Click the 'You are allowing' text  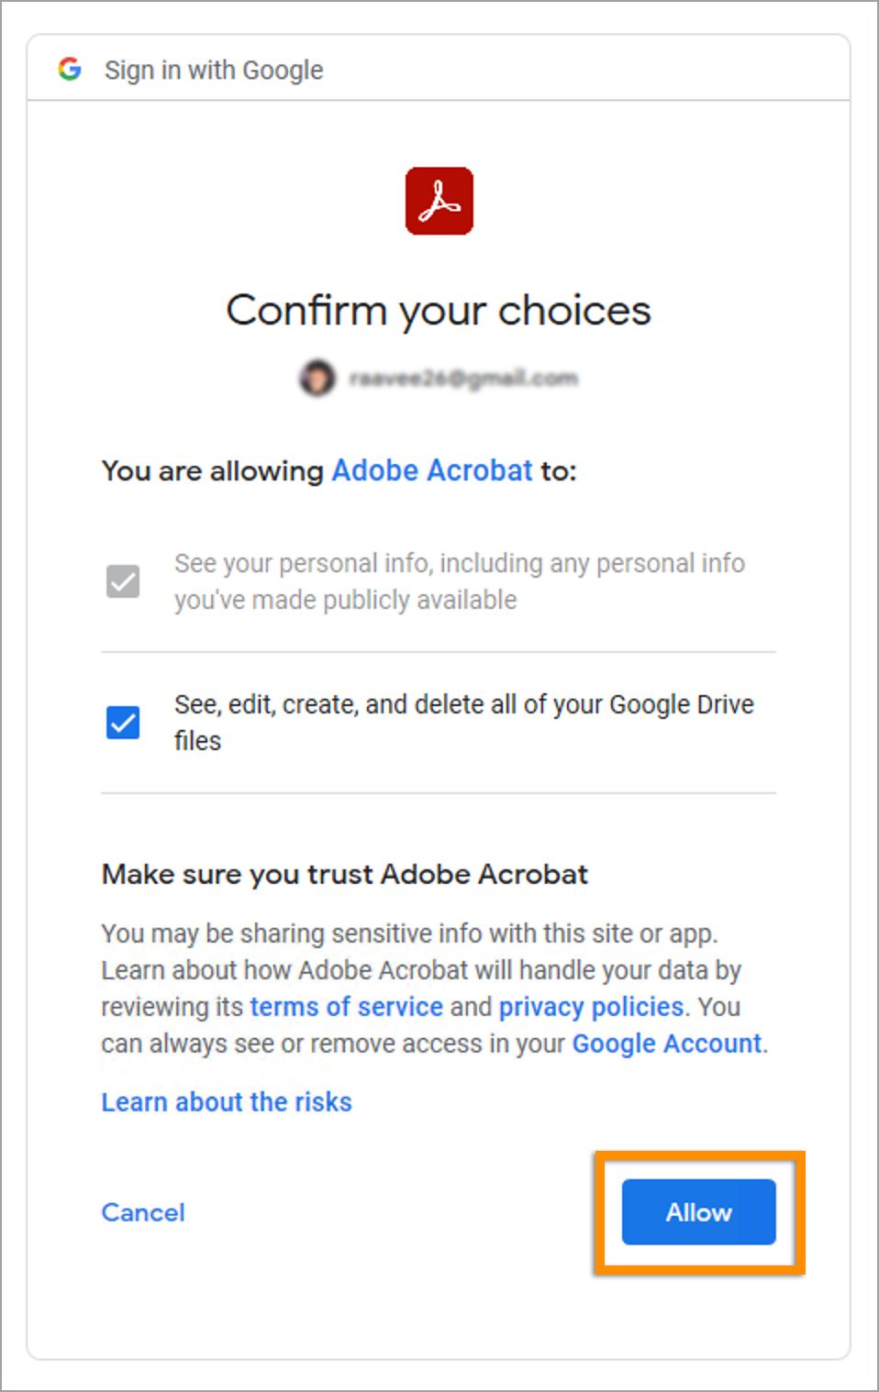212,471
